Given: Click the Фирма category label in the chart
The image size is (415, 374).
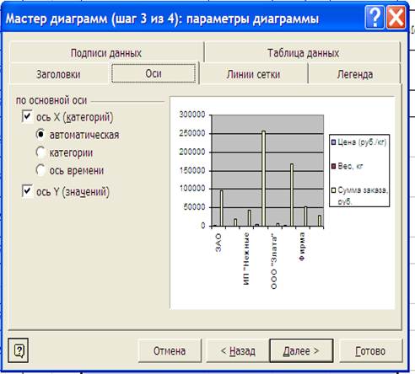Looking at the screenshot, I should coord(302,247).
